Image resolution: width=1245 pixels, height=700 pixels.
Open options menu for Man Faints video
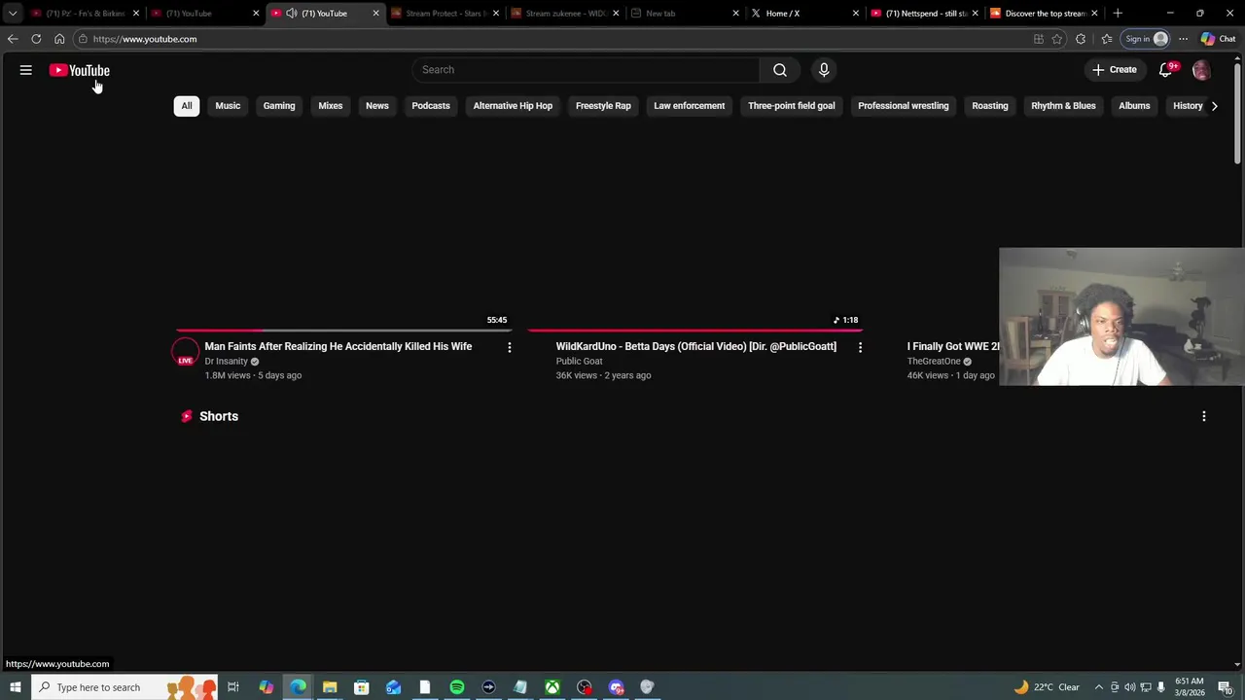tap(510, 347)
